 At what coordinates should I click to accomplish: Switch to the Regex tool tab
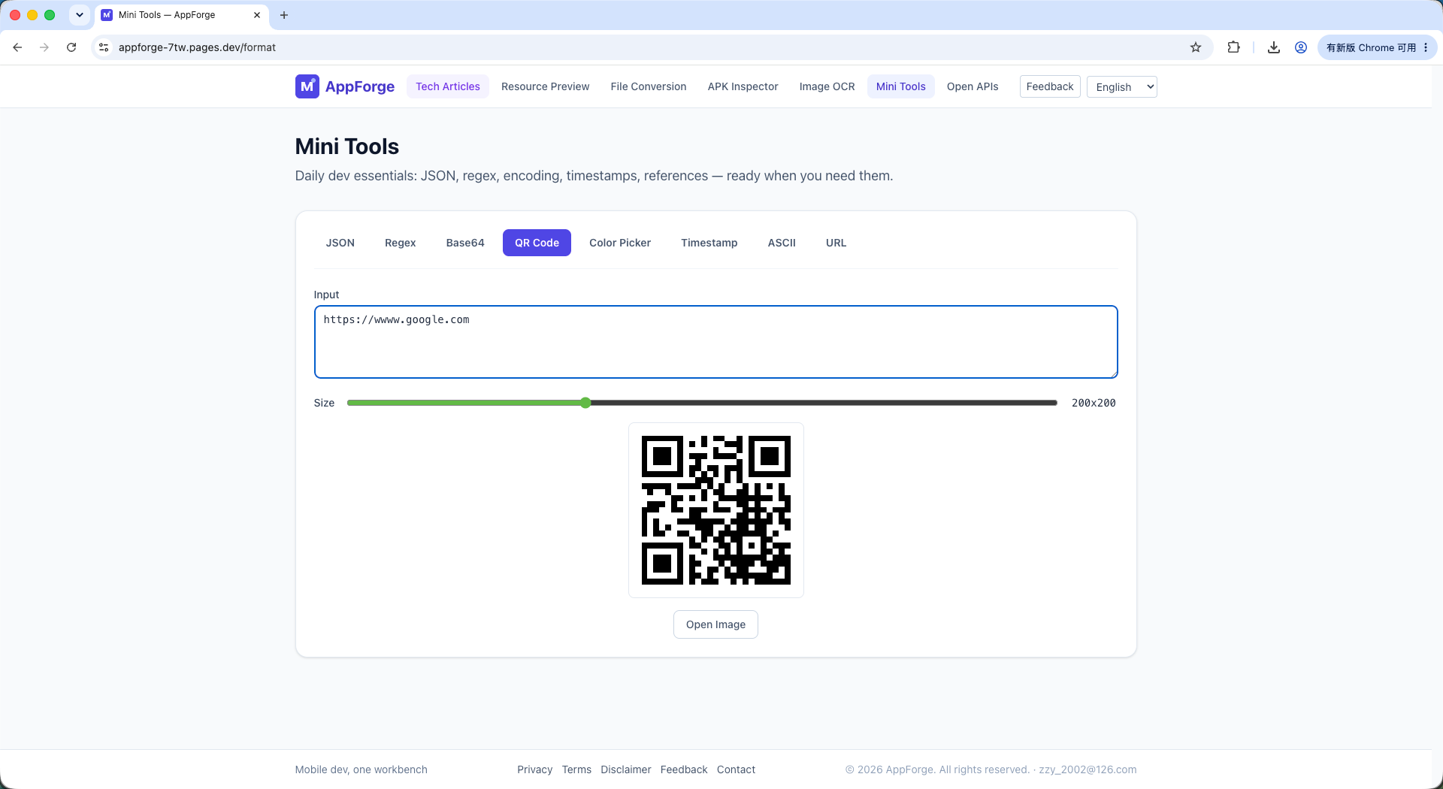tap(400, 243)
